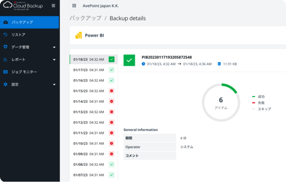Viewport: 286px width, 182px height.
Task: Click the success status icon for 01/16/23
Action: [111, 80]
